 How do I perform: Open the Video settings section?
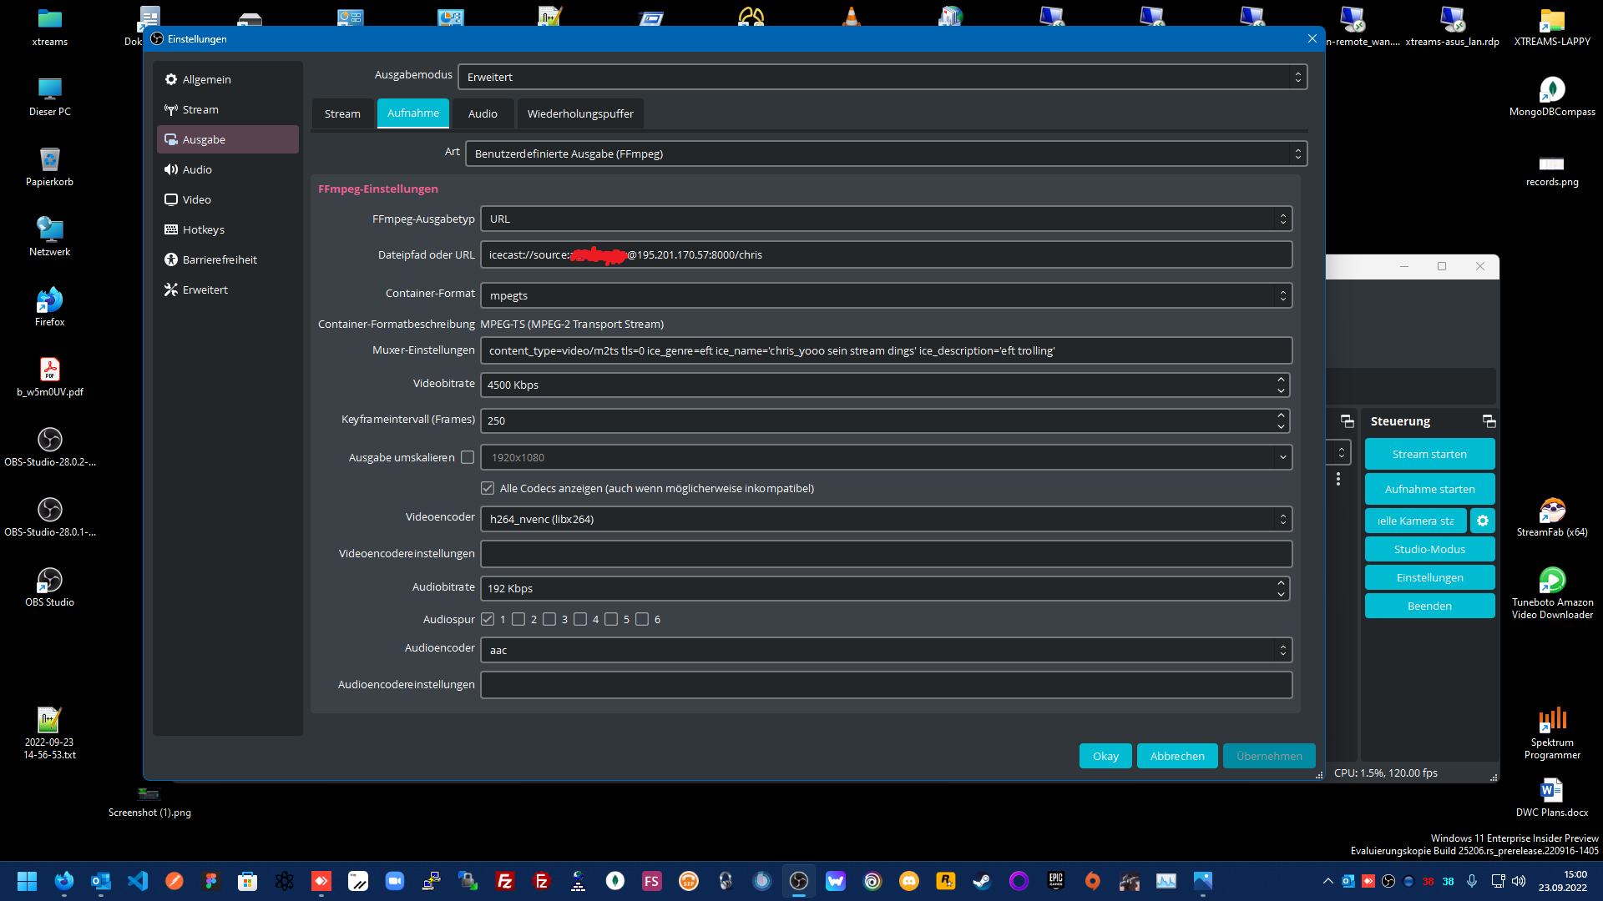197,199
